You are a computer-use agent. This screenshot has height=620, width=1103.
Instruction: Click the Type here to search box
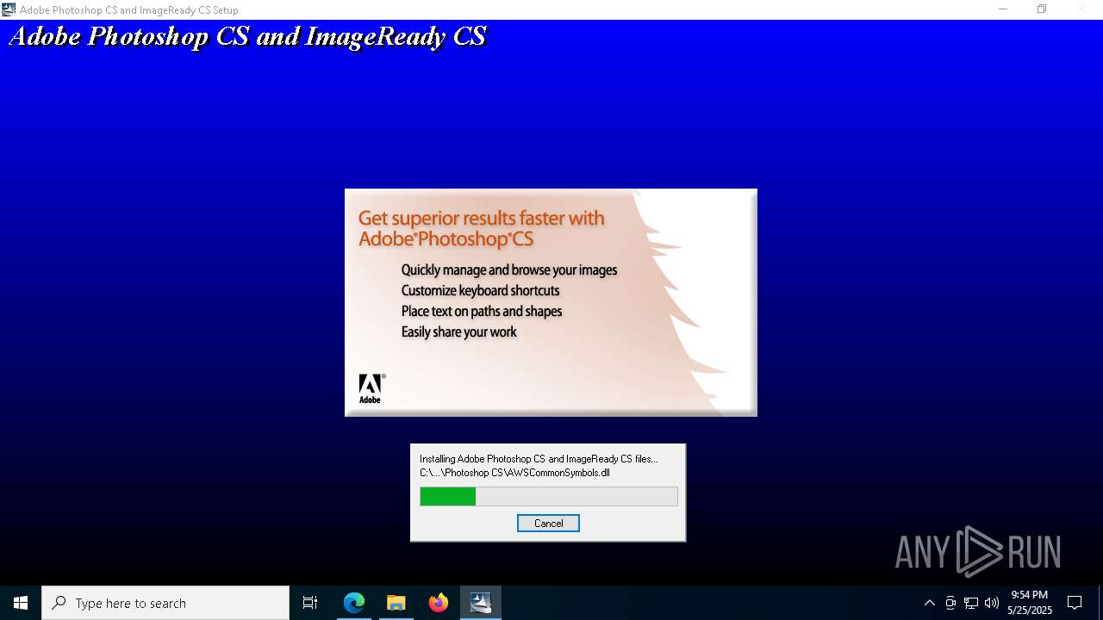(165, 603)
